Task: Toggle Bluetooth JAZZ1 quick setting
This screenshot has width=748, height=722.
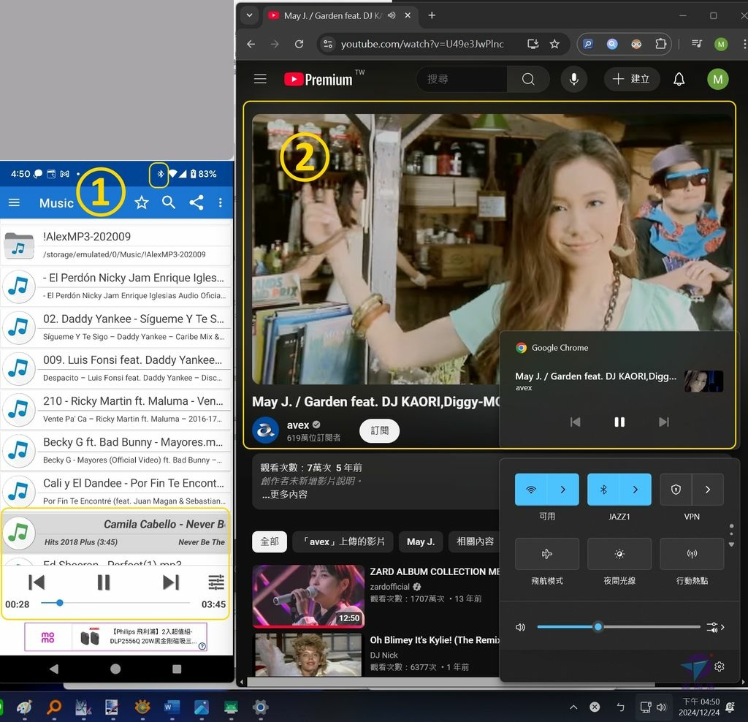Action: (603, 489)
